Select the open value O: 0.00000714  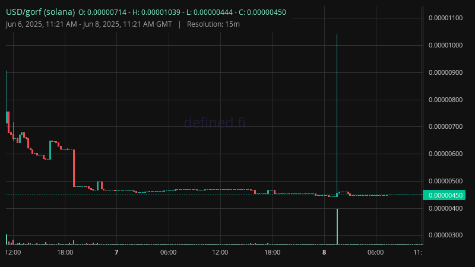tap(102, 12)
